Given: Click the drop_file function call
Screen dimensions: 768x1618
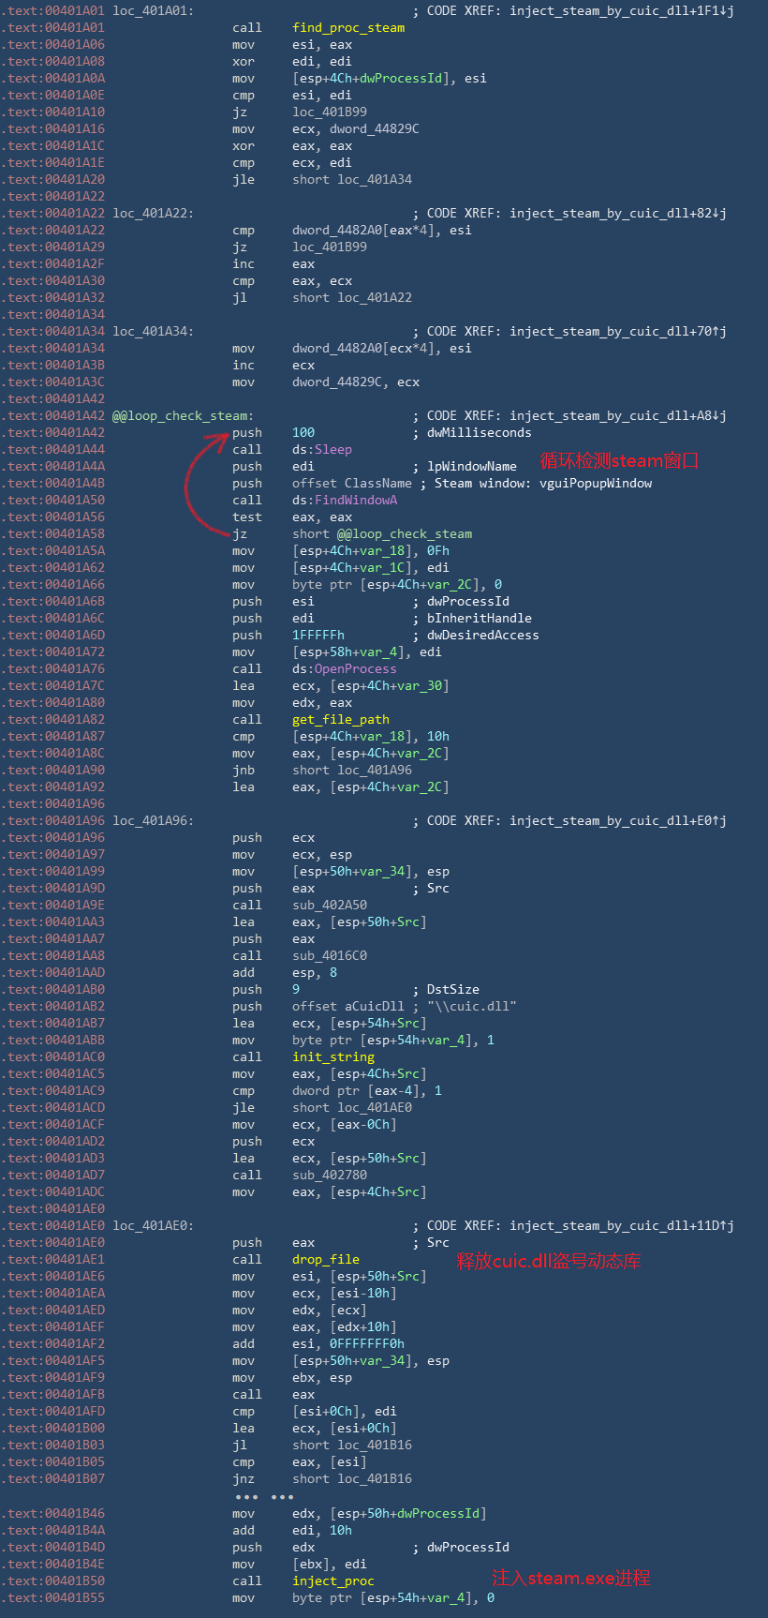Looking at the screenshot, I should pos(326,1260).
